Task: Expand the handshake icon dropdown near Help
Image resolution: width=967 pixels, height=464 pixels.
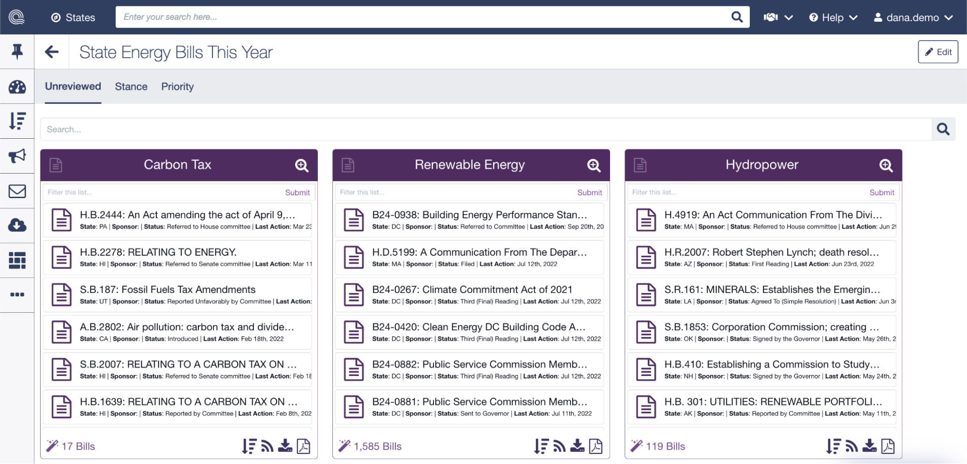Action: pos(778,17)
